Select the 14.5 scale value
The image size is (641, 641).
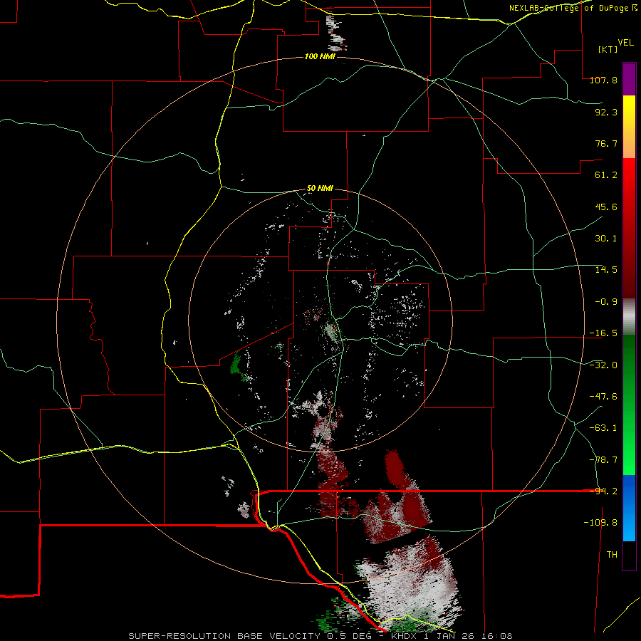[606, 270]
